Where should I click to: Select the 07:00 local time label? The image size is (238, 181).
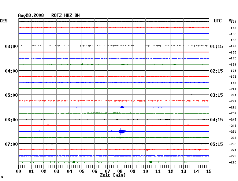[11, 144]
